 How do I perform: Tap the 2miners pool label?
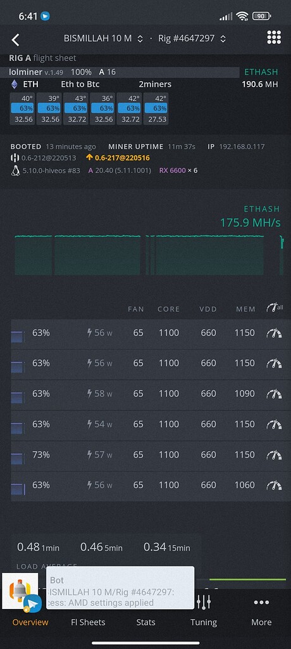155,84
